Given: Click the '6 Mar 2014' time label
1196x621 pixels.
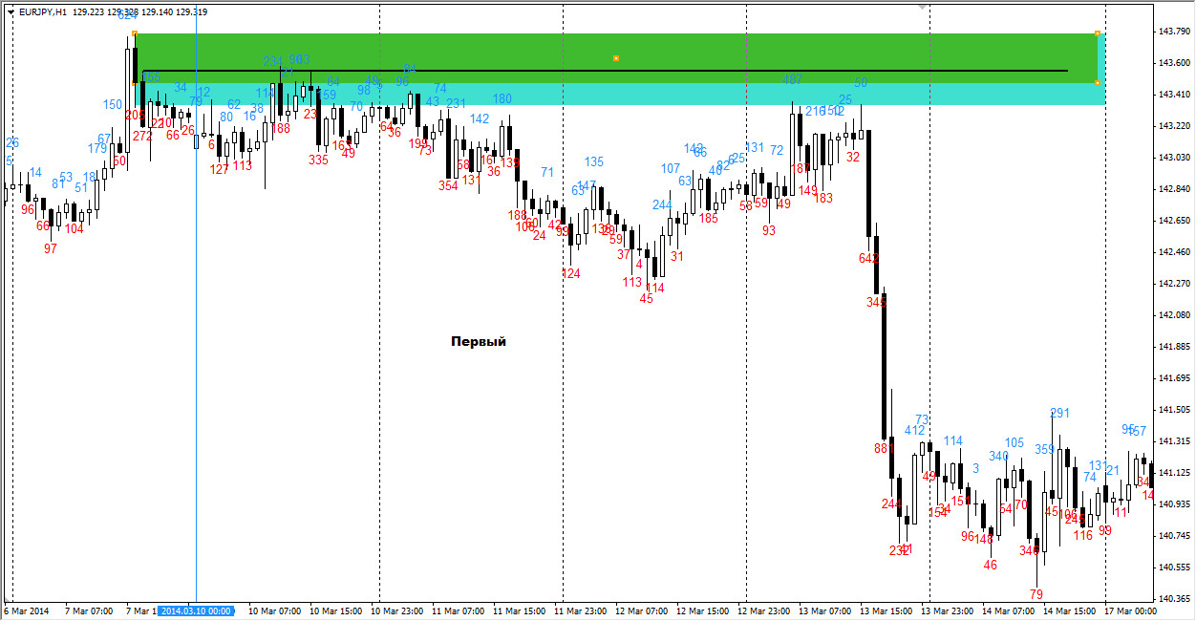Looking at the screenshot, I should (27, 610).
